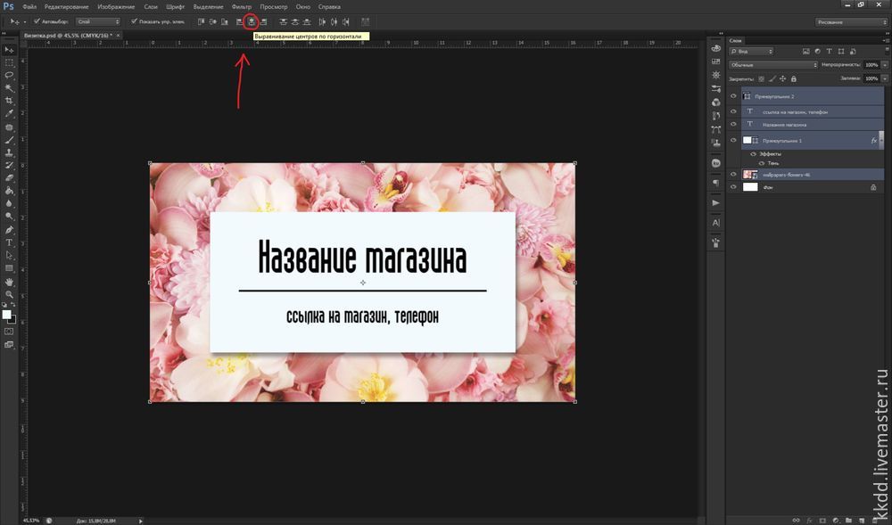Select the Hand tool
The height and width of the screenshot is (525, 892).
pos(9,282)
